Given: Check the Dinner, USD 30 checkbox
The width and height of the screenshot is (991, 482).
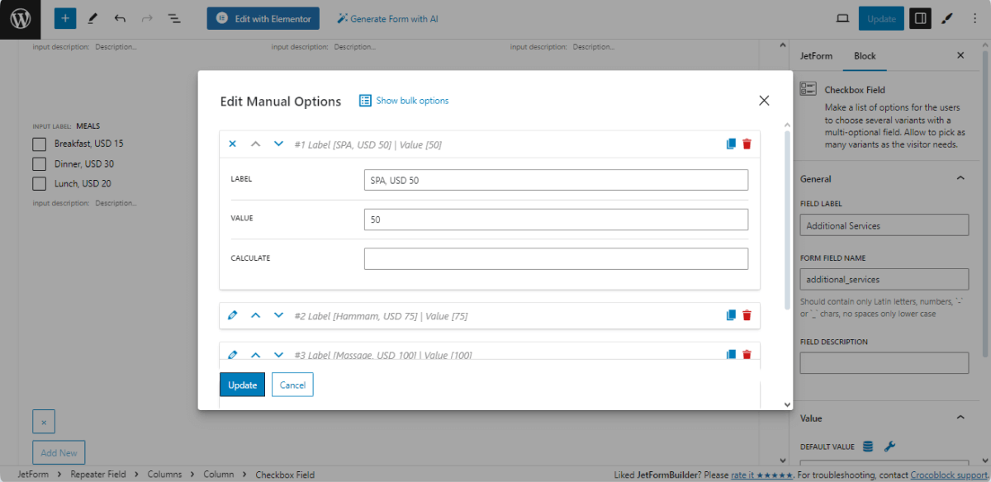Looking at the screenshot, I should pos(38,163).
